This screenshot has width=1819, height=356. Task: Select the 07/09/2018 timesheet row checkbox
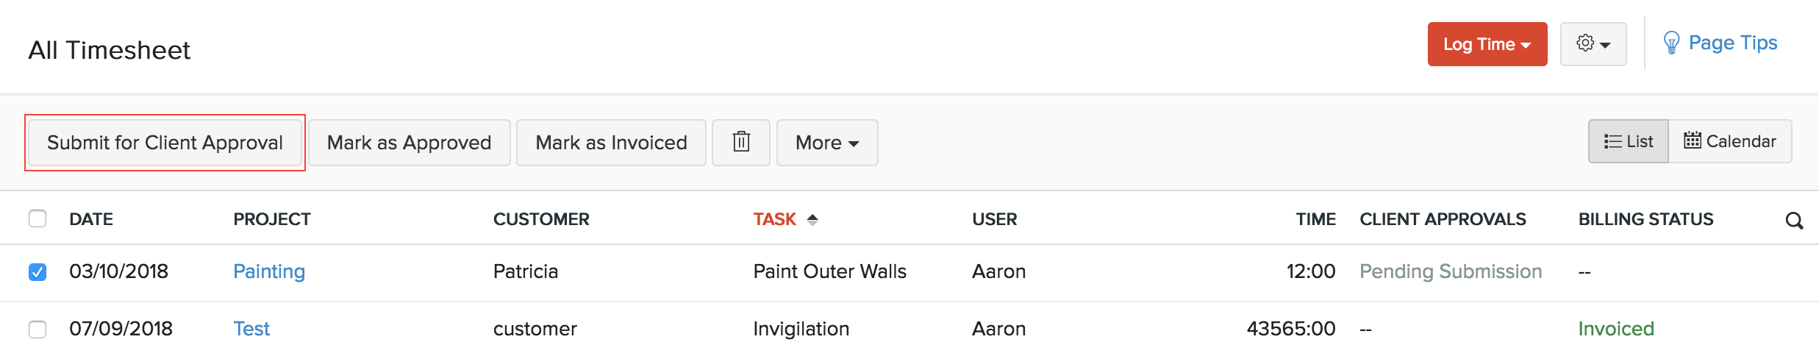37,329
